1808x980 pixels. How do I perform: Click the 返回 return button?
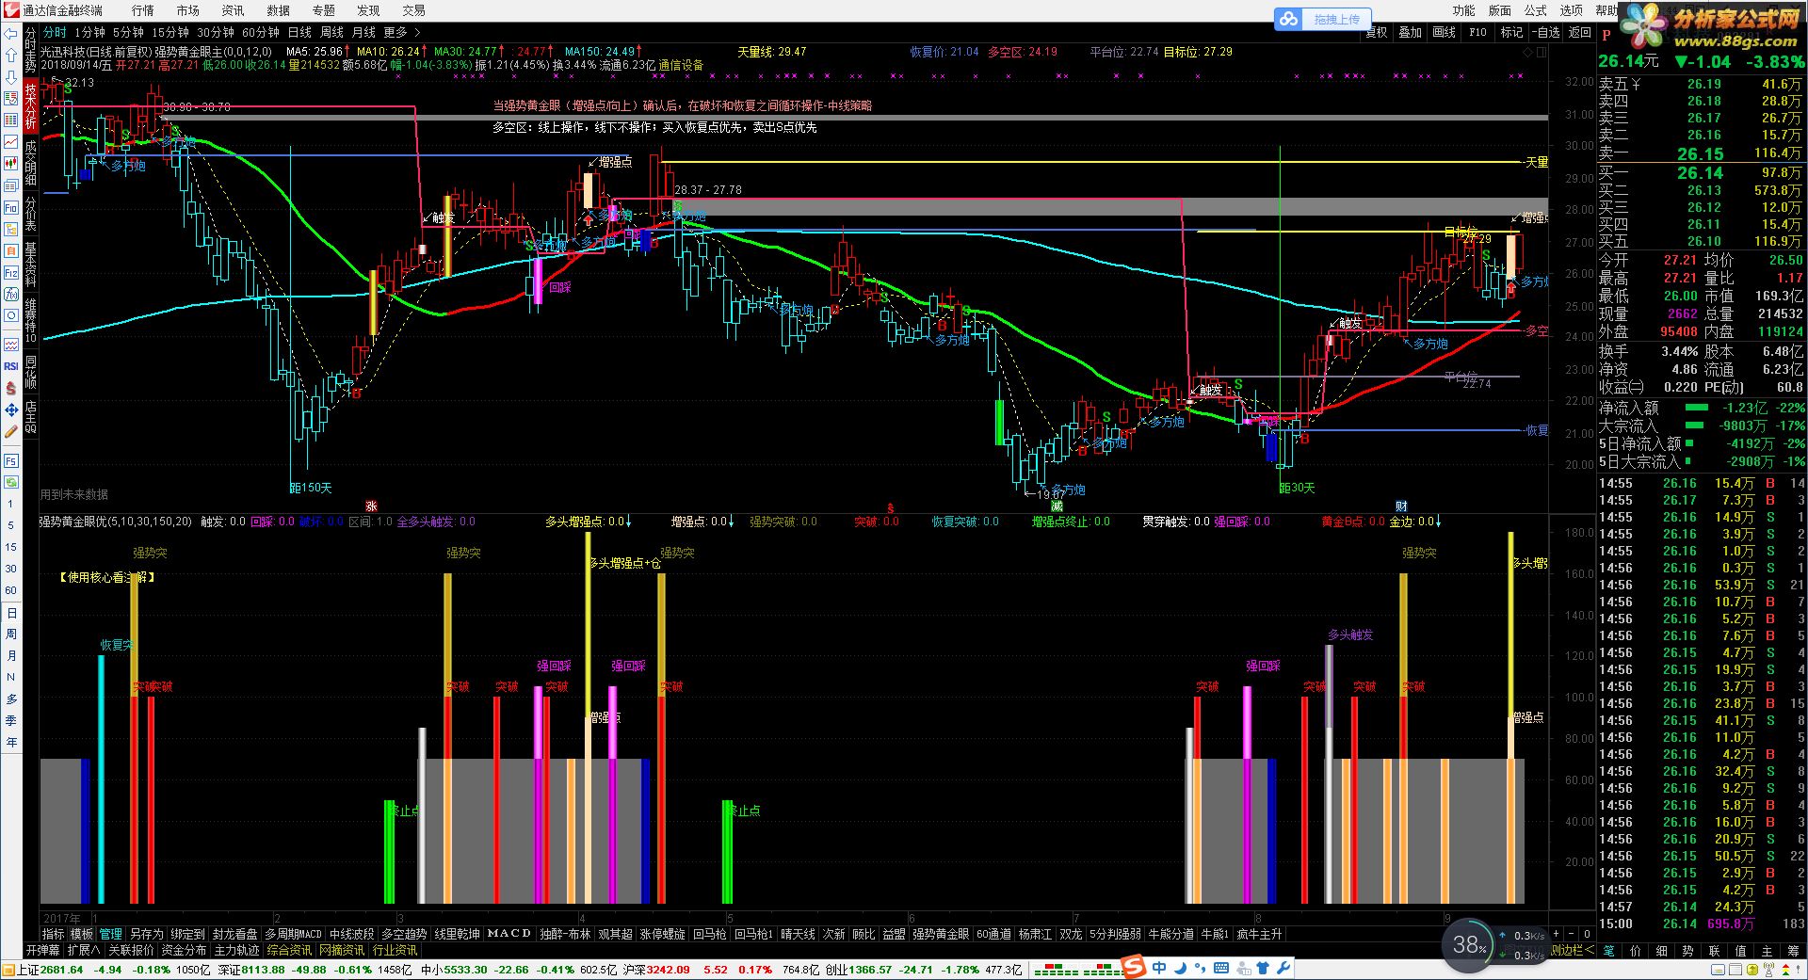click(1579, 33)
